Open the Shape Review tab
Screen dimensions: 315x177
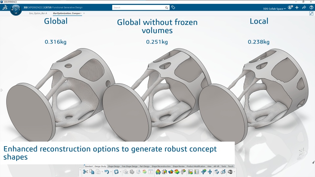point(178,167)
